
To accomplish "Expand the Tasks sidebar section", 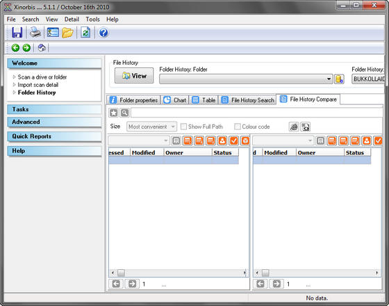I will click(54, 109).
